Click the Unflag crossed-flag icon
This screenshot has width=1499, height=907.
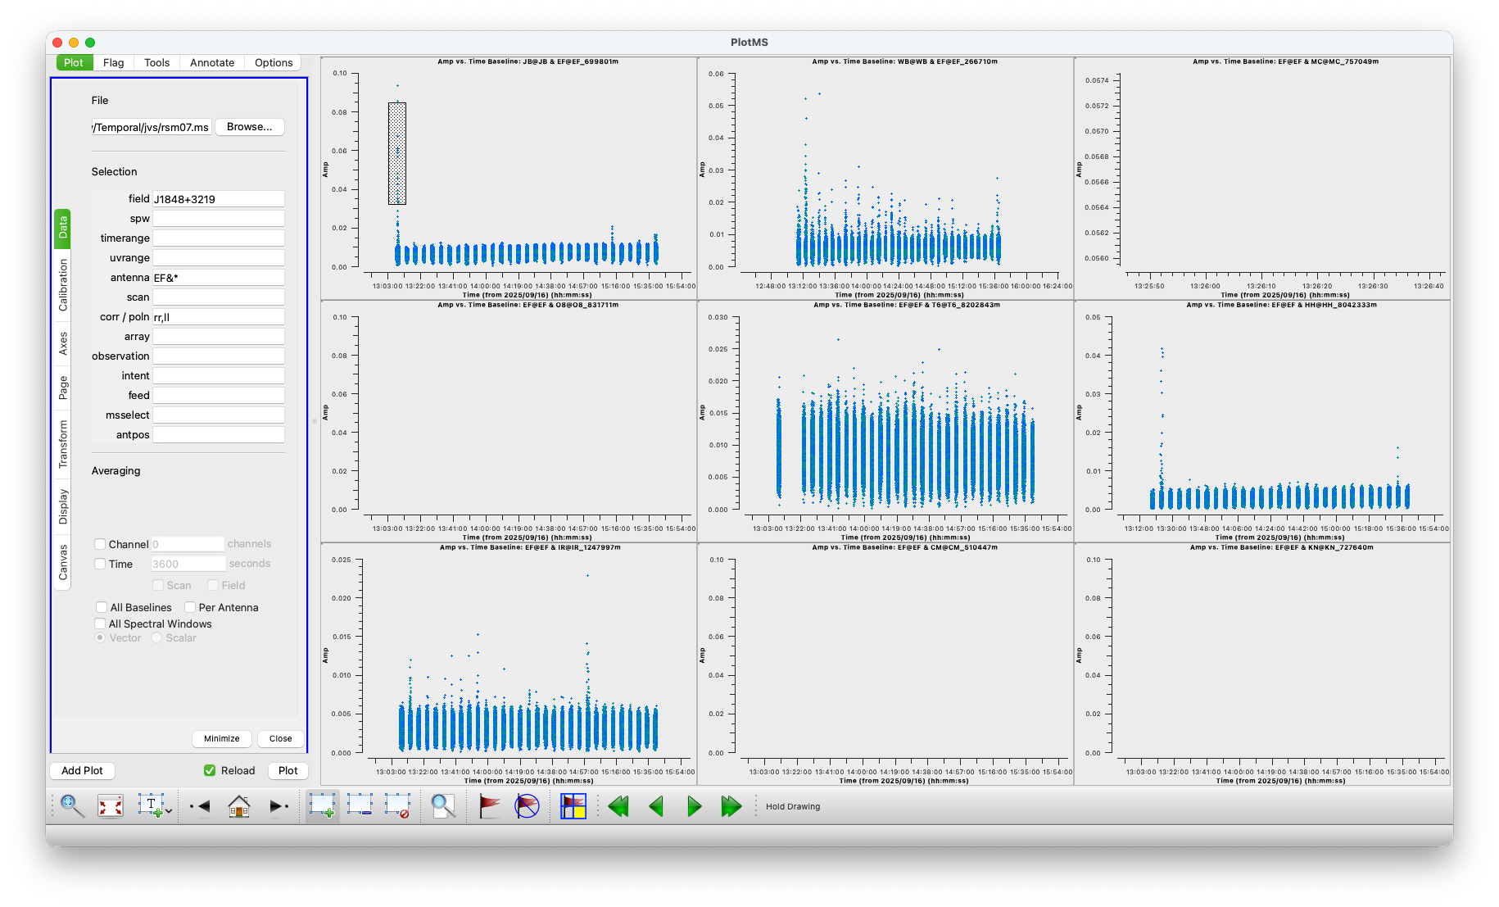pyautogui.click(x=527, y=806)
